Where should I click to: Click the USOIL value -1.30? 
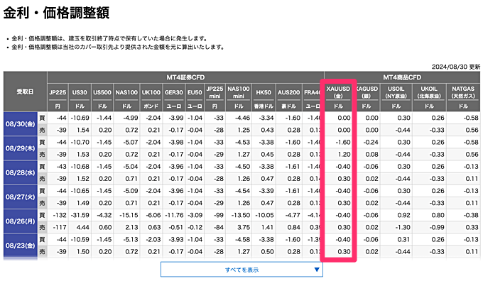(x=403, y=228)
